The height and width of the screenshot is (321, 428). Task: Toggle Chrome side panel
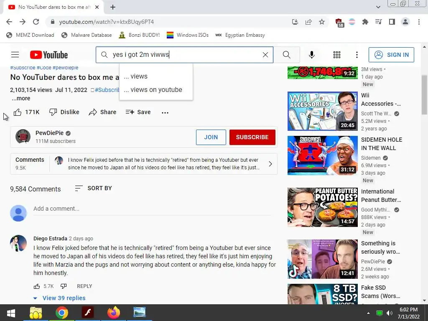[x=392, y=22]
